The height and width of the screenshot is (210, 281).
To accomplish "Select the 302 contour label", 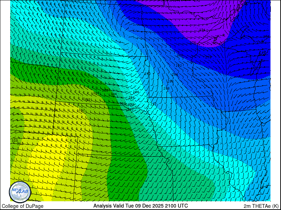I will pos(123,104).
